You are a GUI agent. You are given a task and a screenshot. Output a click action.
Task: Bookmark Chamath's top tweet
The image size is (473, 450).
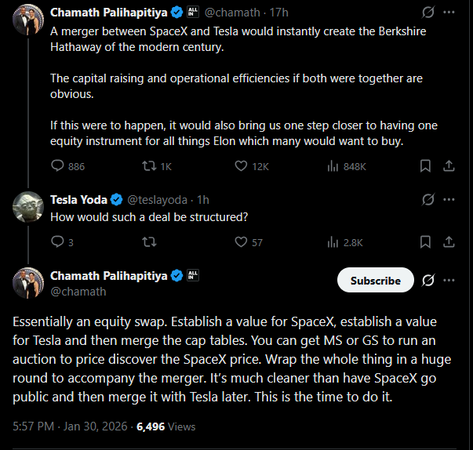tap(425, 166)
